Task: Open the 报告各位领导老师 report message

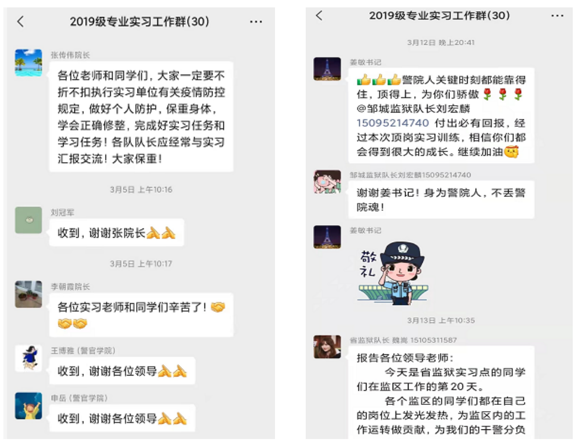Action: [441, 392]
